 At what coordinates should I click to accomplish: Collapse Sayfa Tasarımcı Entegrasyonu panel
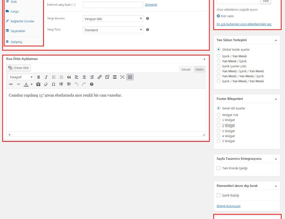coord(276,159)
